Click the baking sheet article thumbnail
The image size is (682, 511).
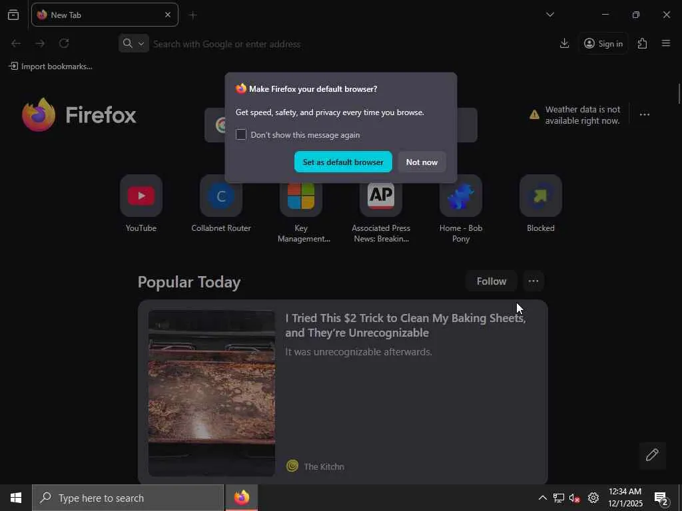pos(212,393)
